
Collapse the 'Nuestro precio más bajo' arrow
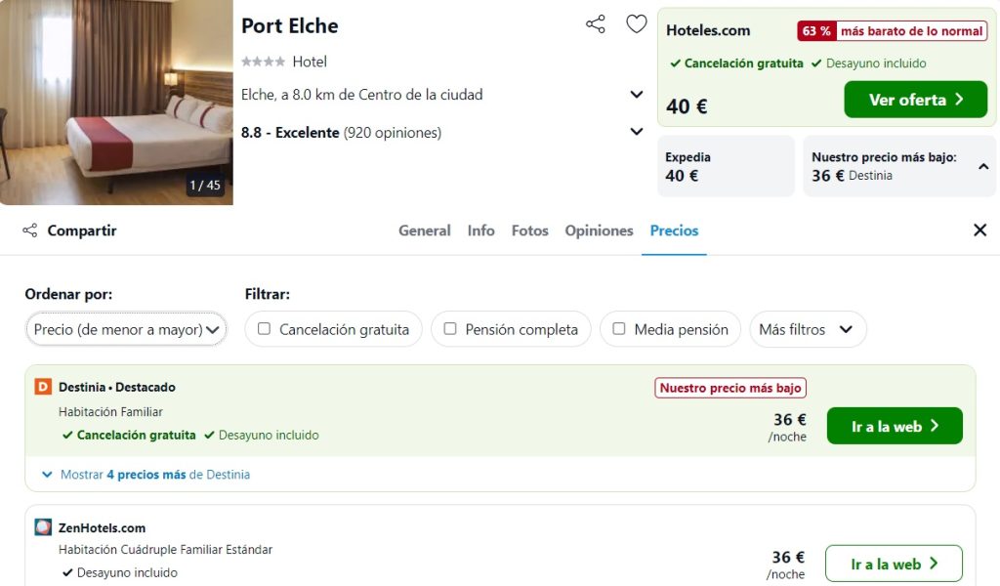point(983,166)
